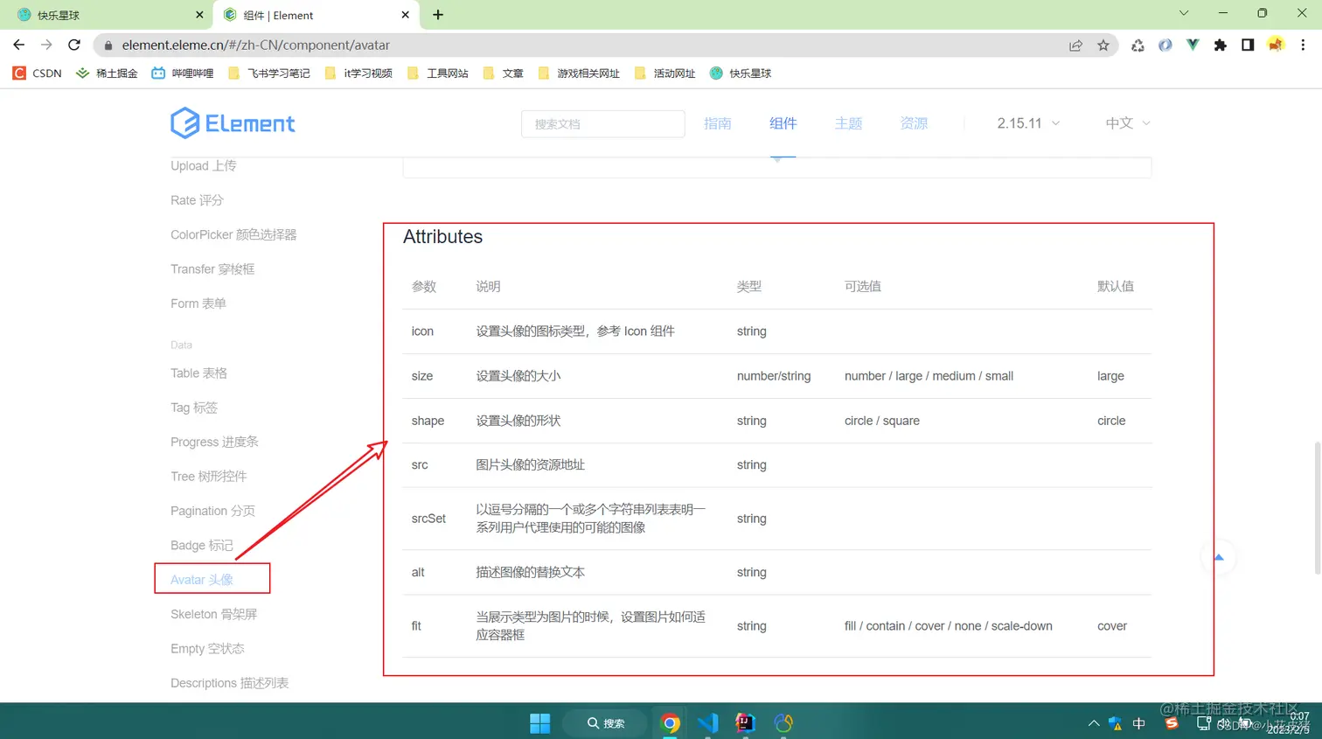1322x739 pixels.
Task: Open the 文章 bookmark folder
Action: (x=503, y=73)
